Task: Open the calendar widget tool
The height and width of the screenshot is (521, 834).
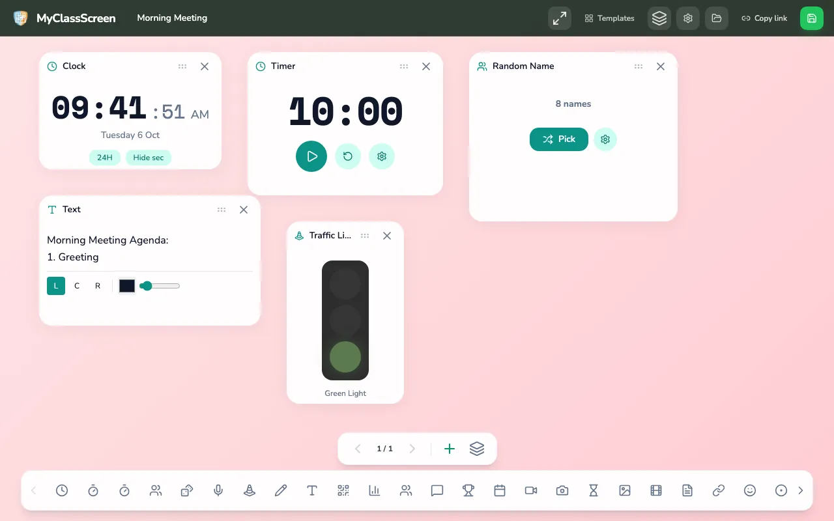Action: point(500,490)
